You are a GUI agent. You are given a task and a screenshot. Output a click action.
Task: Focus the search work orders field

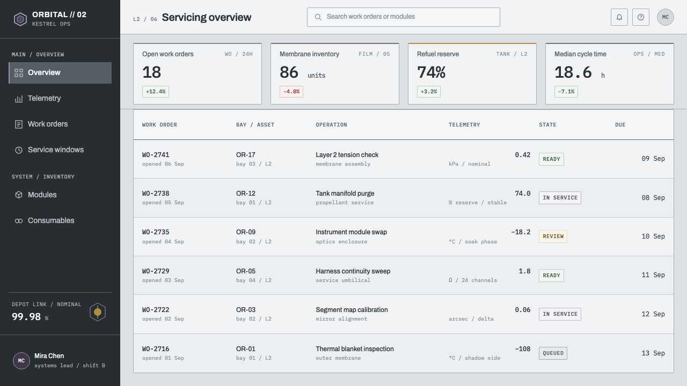[404, 17]
